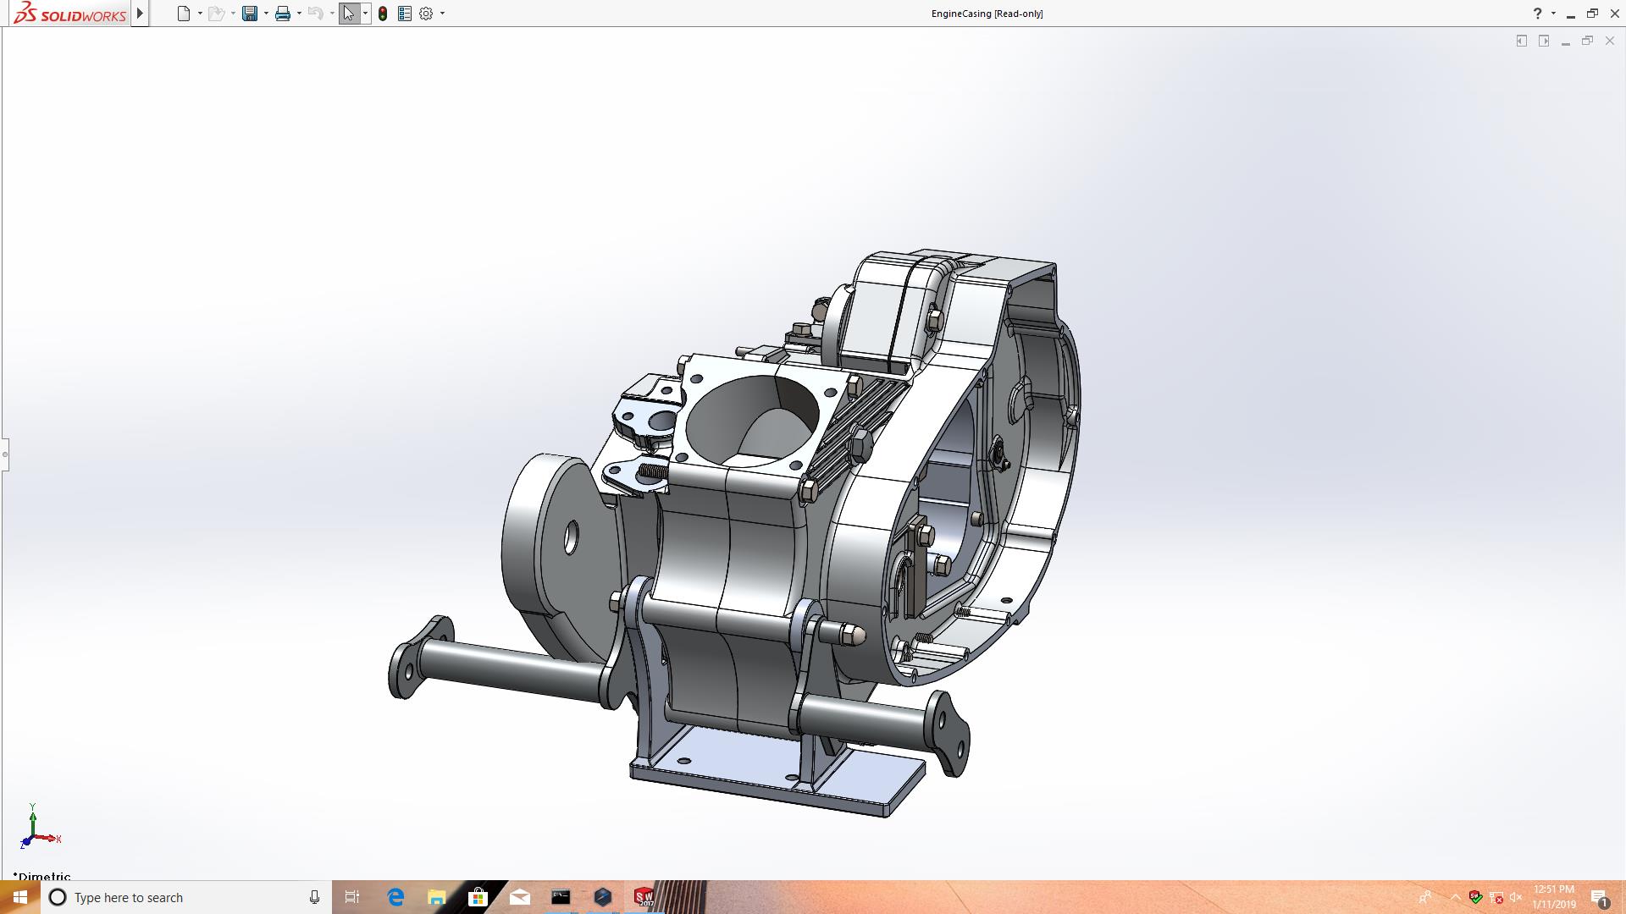The height and width of the screenshot is (914, 1626).
Task: Click the Rebuild traffic light icon
Action: point(383,14)
